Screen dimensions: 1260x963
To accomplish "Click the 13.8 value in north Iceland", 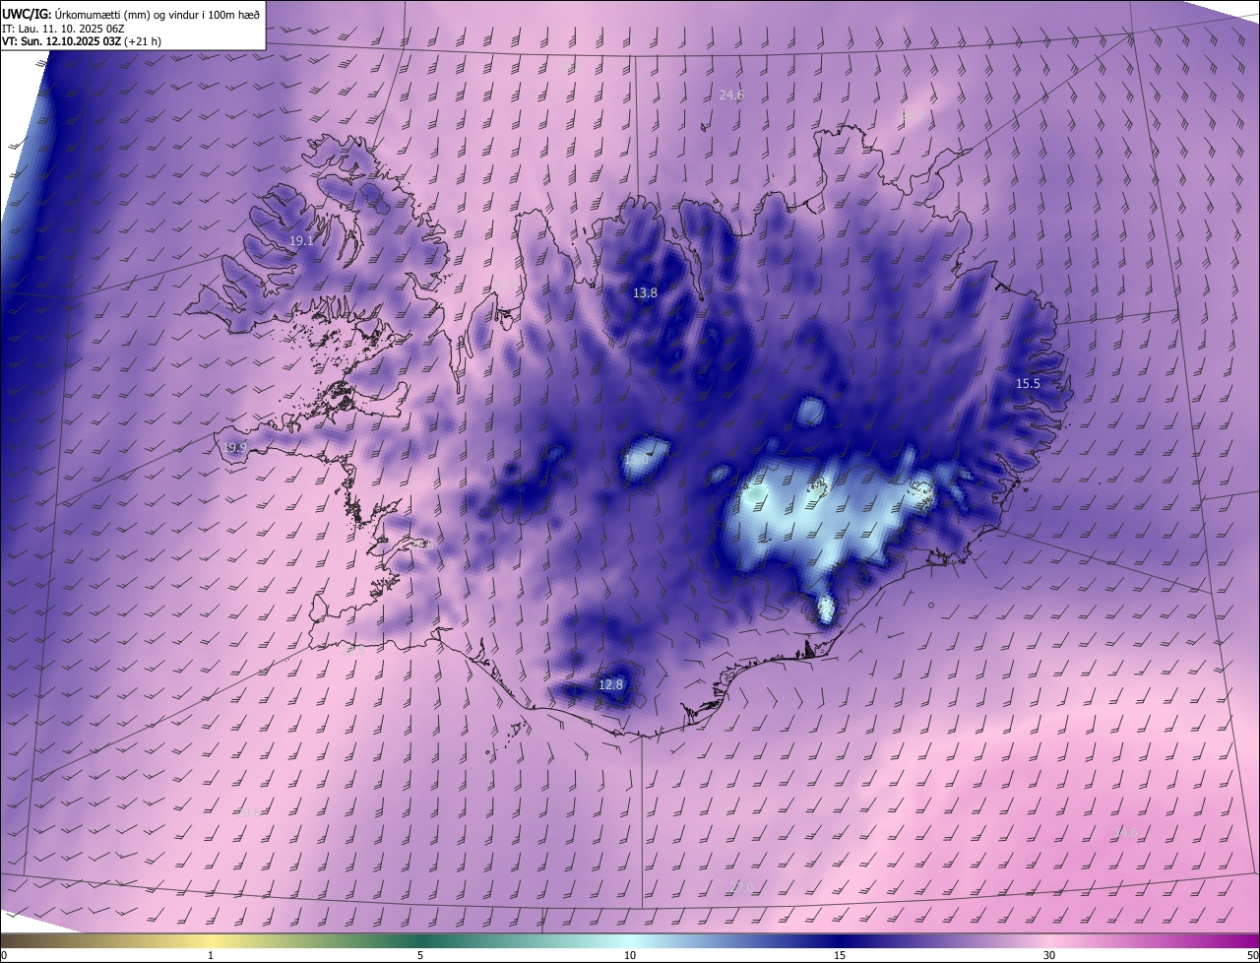I will 645,293.
